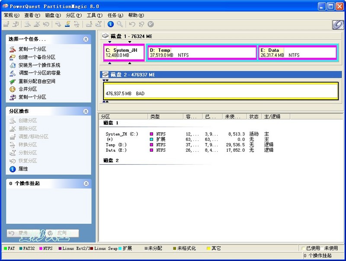Screen dimensions: 346x261
Task: Select the 476,937.5 MB BAD partition block
Action: [221, 91]
